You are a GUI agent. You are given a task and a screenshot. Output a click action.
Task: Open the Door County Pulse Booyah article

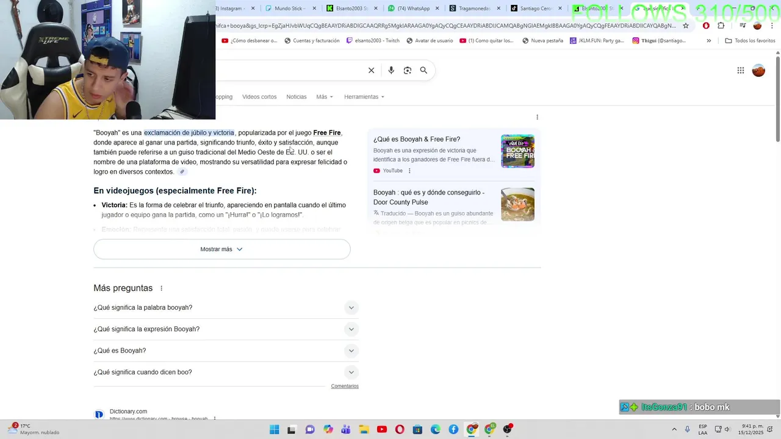click(x=429, y=198)
